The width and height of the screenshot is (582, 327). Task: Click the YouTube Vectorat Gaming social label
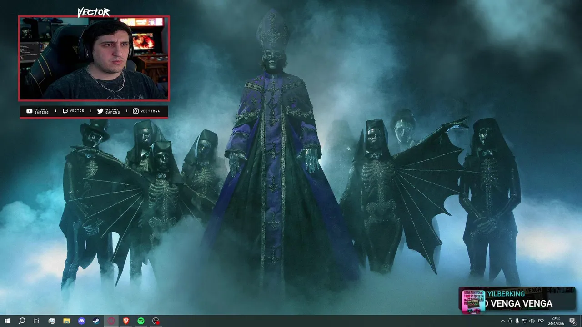pyautogui.click(x=37, y=111)
